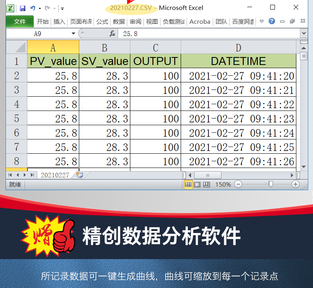The height and width of the screenshot is (288, 313).
Task: Zoom out with the minus button
Action: 238,184
